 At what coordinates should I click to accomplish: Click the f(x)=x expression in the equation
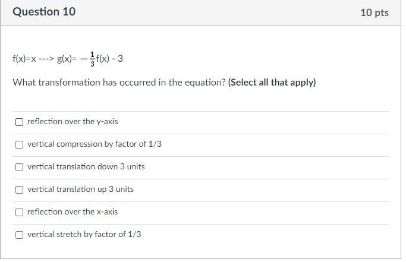point(24,59)
